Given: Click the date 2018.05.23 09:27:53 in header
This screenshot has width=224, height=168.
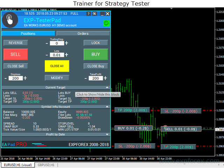Looking at the screenshot, I should (x=52, y=14).
